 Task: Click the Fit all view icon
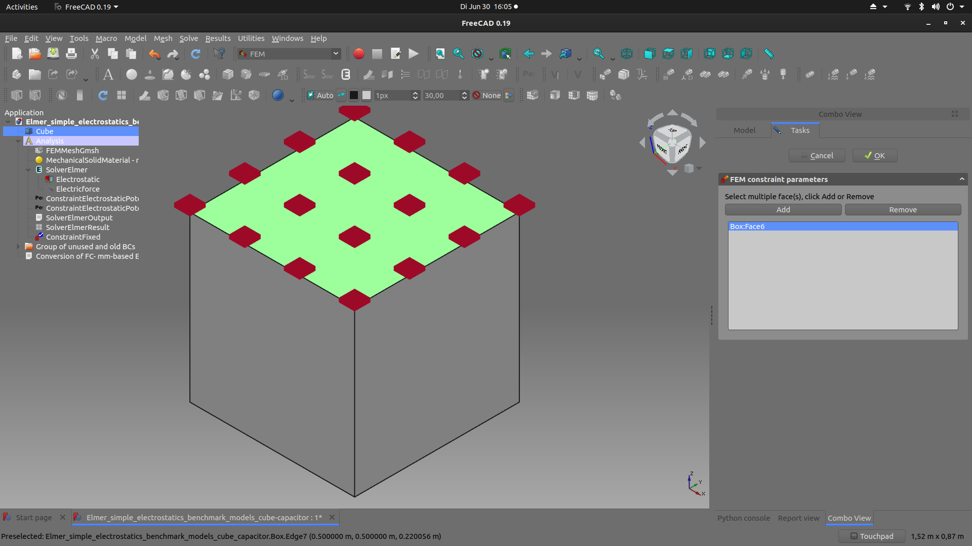[440, 54]
